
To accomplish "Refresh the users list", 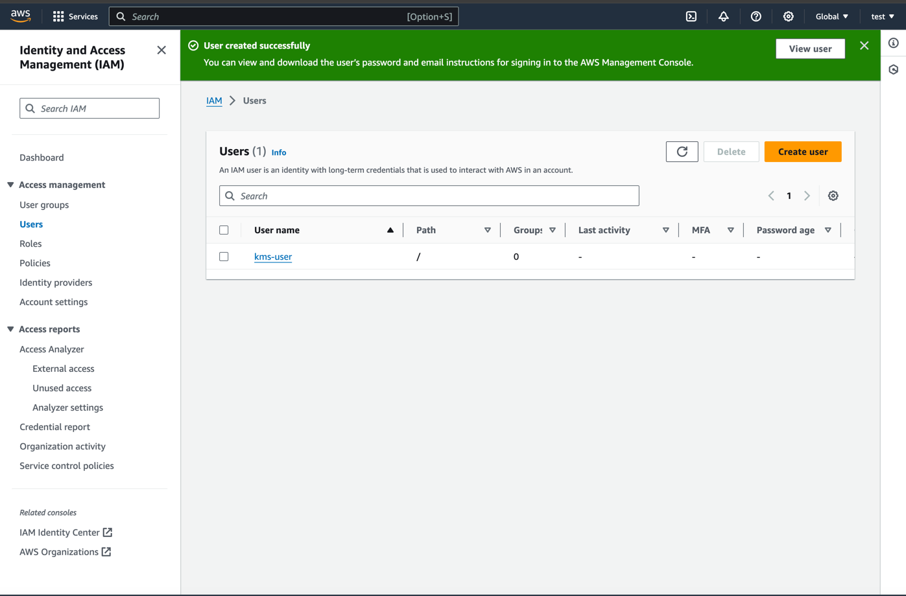I will 682,152.
